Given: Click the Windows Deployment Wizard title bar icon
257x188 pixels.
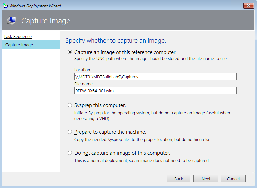Looking at the screenshot, I should tap(5, 5).
